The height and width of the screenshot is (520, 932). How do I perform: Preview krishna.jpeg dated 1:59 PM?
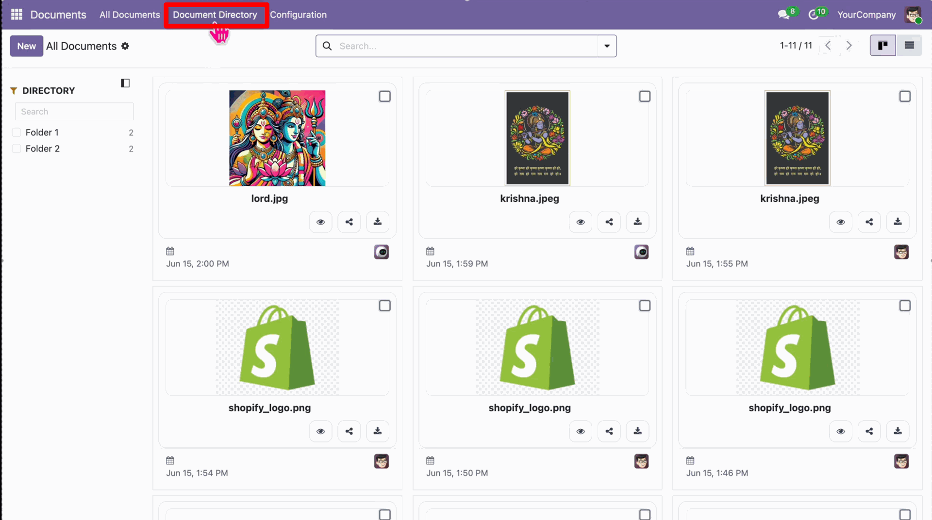(581, 222)
